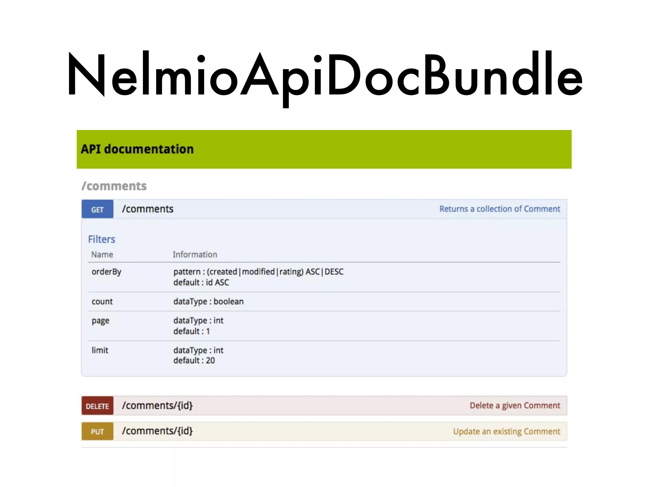The height and width of the screenshot is (487, 649).
Task: Click the API documentation header title
Action: click(x=137, y=149)
